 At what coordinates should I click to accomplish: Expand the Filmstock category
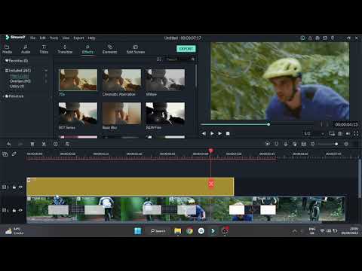4,96
